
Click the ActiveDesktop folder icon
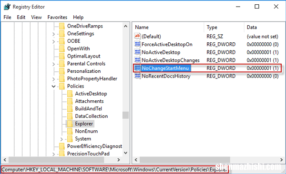[x=70, y=94]
